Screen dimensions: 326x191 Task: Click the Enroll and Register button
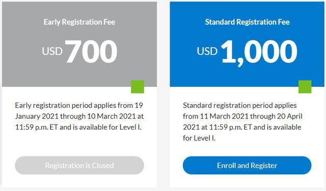pyautogui.click(x=247, y=165)
